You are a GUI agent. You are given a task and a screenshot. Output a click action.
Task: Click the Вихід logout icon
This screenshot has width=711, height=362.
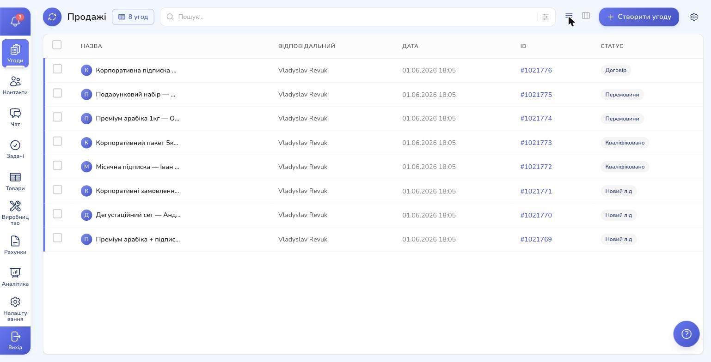click(15, 340)
